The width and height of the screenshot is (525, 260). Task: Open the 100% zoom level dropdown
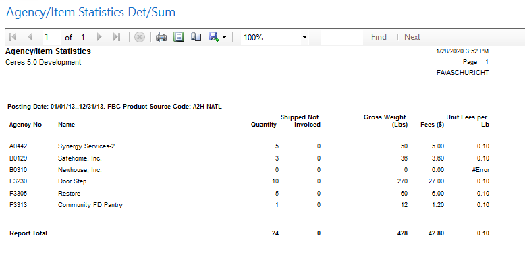304,37
